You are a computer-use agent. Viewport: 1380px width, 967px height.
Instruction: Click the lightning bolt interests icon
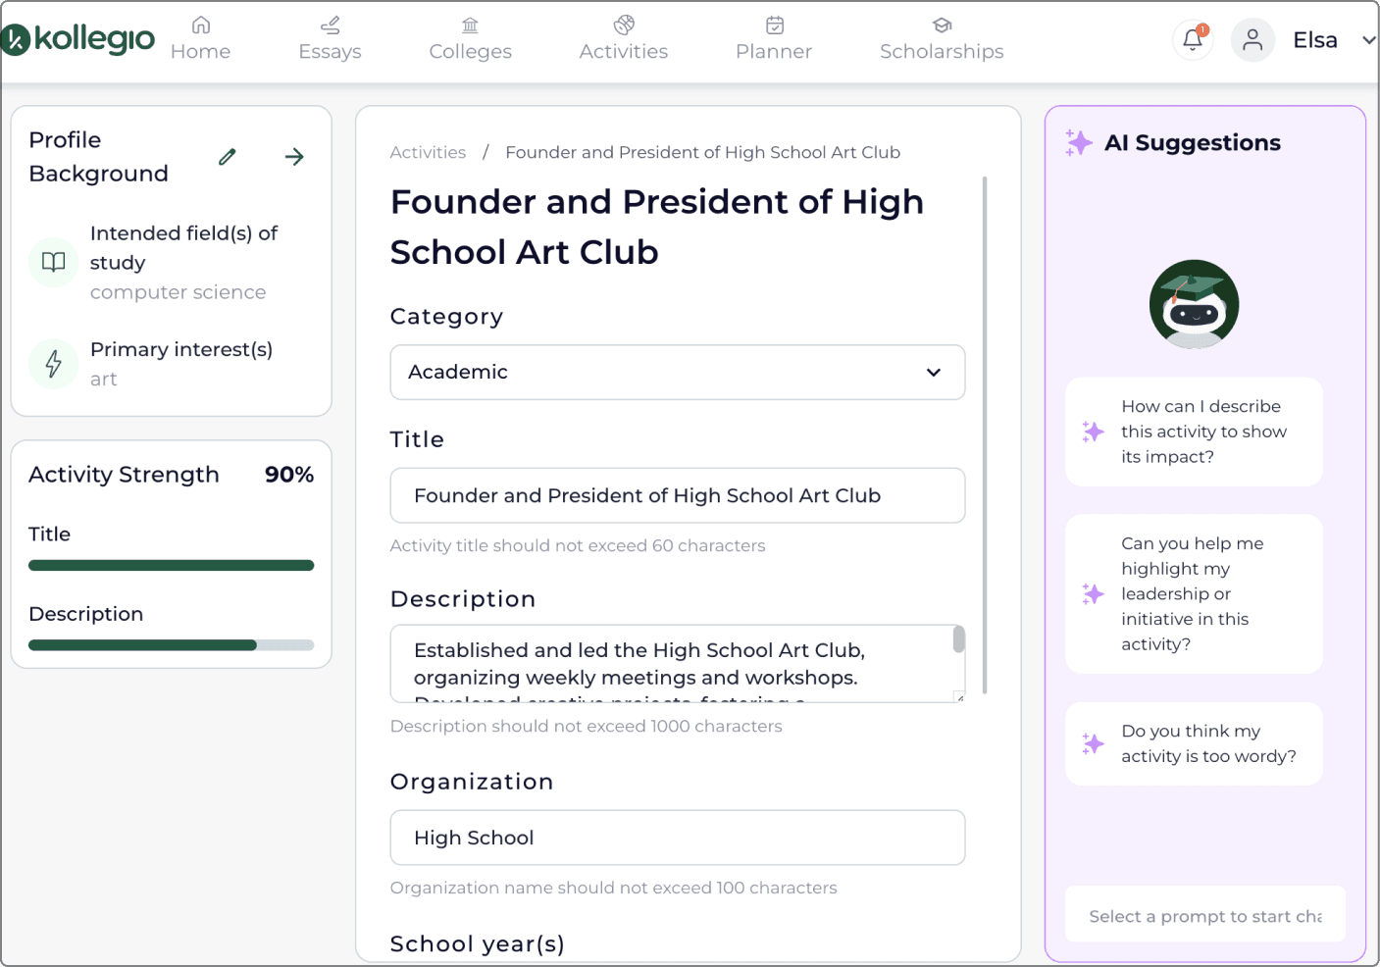(54, 363)
